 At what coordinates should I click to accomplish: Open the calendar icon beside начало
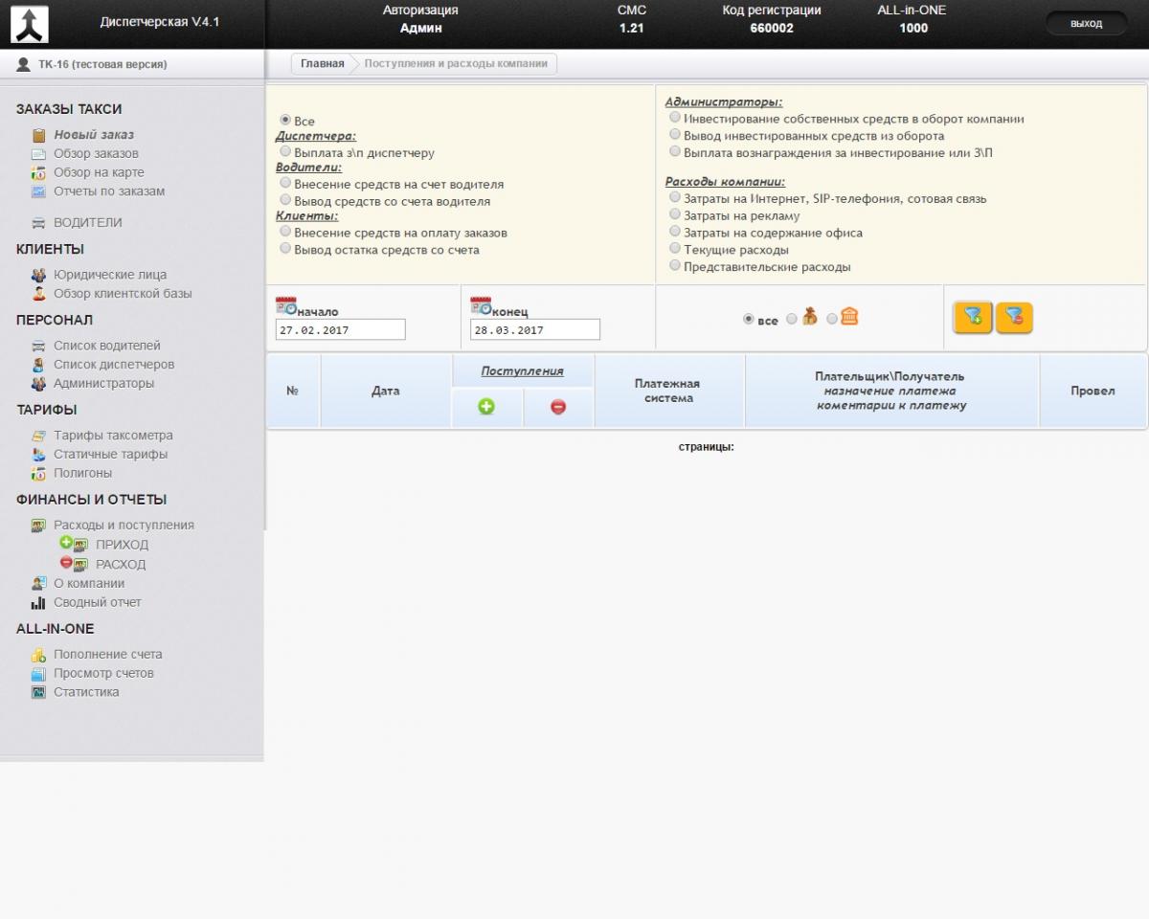[286, 306]
